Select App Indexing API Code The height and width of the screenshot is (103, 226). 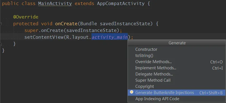coord(177,99)
